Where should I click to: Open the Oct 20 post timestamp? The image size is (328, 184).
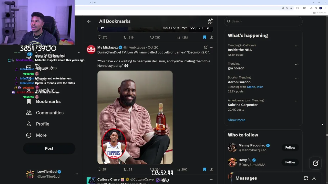153,47
